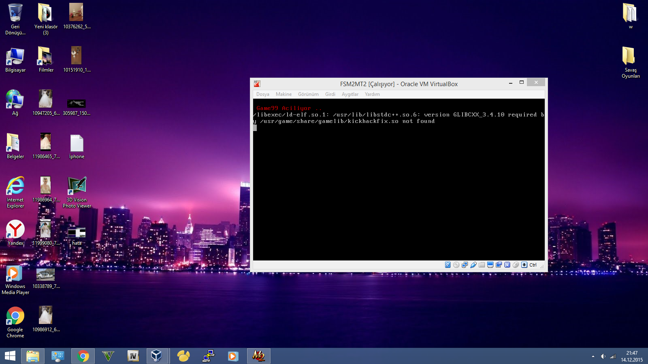This screenshot has height=364, width=648.
Task: Open the Navicat taskbar icon
Action: click(x=183, y=356)
